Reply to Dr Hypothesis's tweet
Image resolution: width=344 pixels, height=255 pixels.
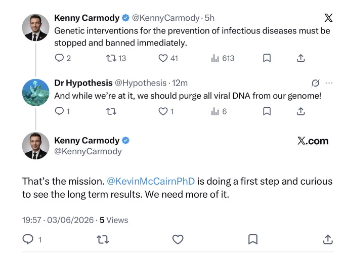[x=59, y=111]
